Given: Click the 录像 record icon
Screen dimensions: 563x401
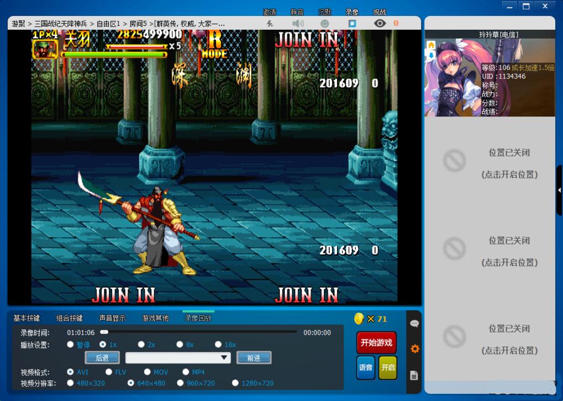Looking at the screenshot, I should pyautogui.click(x=352, y=23).
